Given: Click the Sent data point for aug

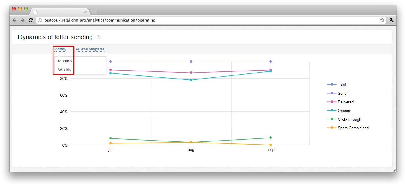Looking at the screenshot, I should [x=191, y=62].
